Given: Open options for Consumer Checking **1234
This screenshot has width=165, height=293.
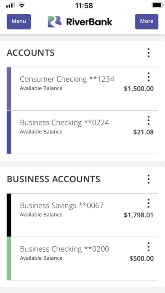Looking at the screenshot, I should pos(148,77).
